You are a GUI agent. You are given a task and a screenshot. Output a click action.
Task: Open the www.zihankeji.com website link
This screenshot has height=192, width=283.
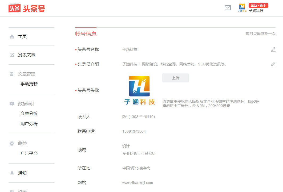[138, 183]
